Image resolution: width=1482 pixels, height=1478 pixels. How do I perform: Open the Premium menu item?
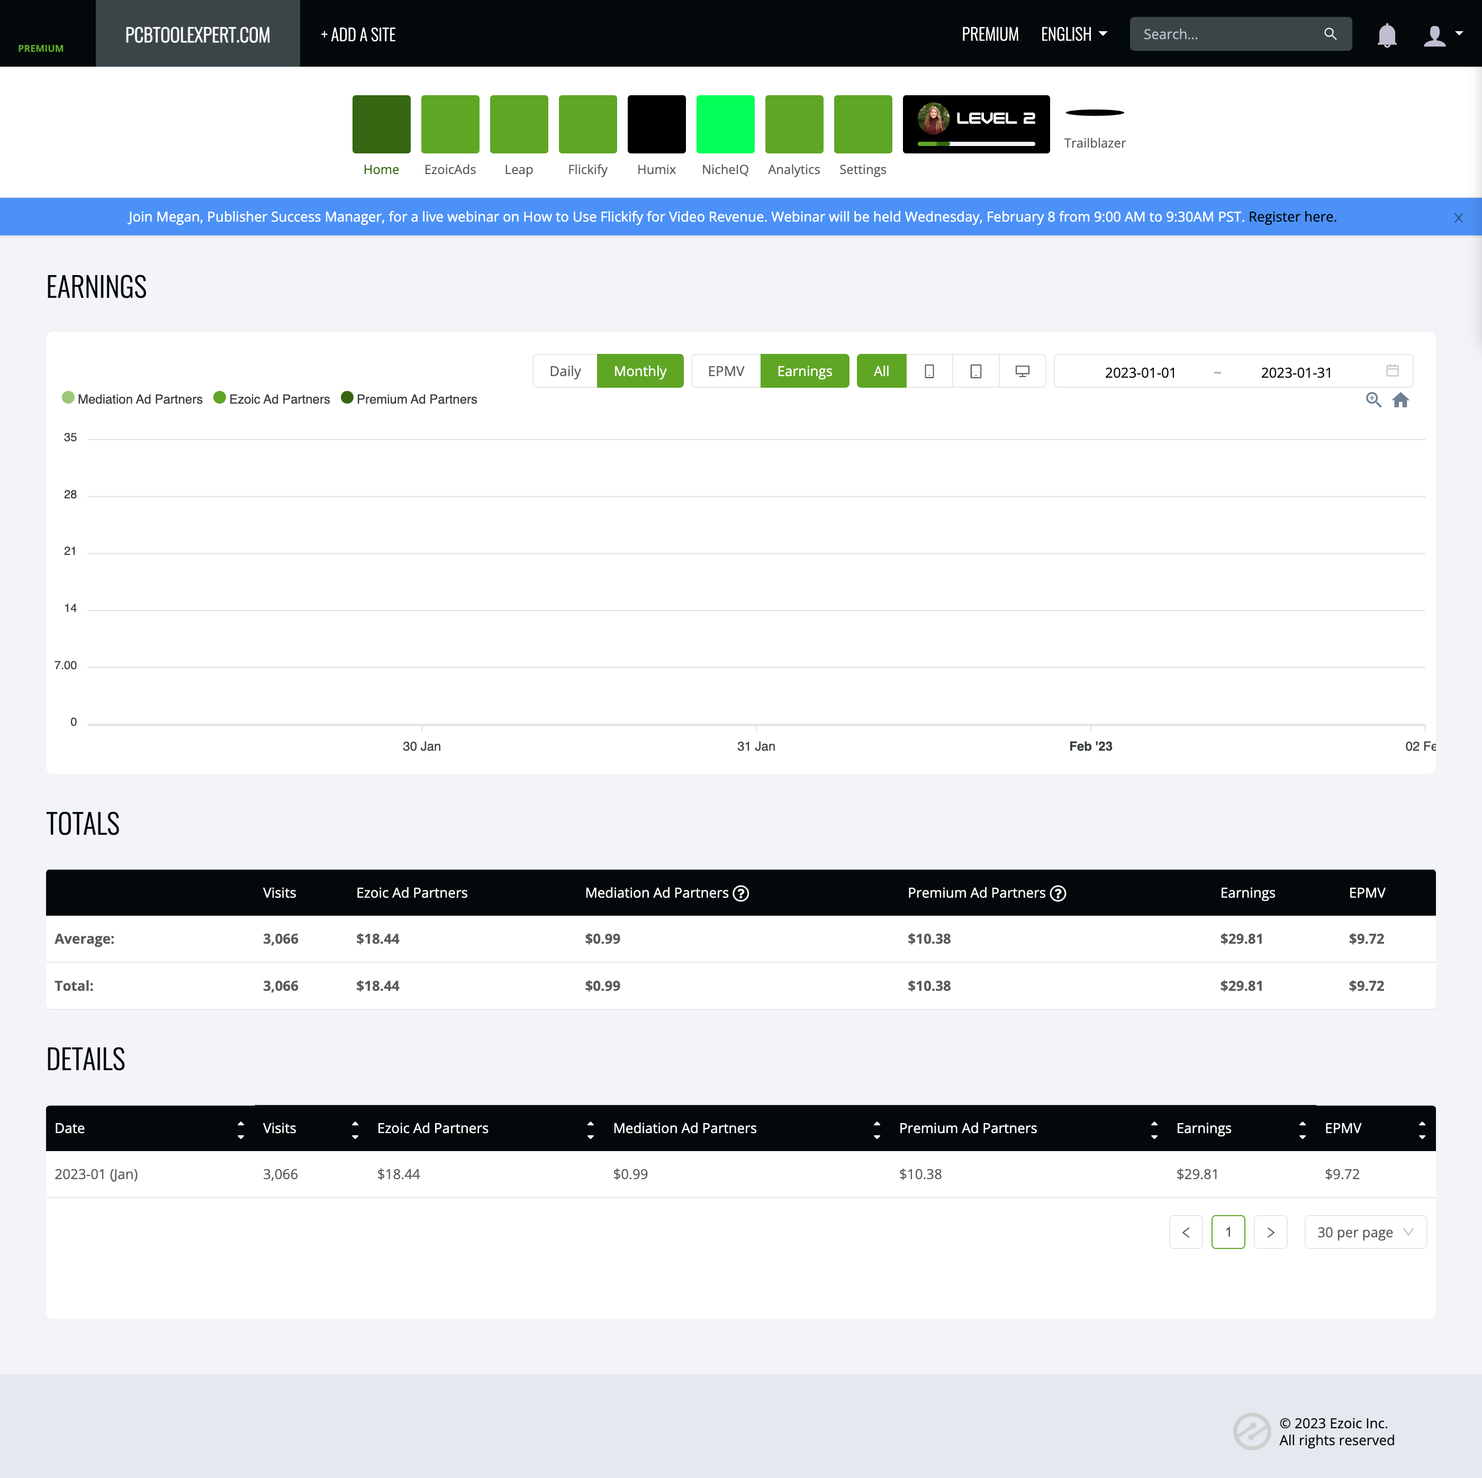(x=990, y=34)
